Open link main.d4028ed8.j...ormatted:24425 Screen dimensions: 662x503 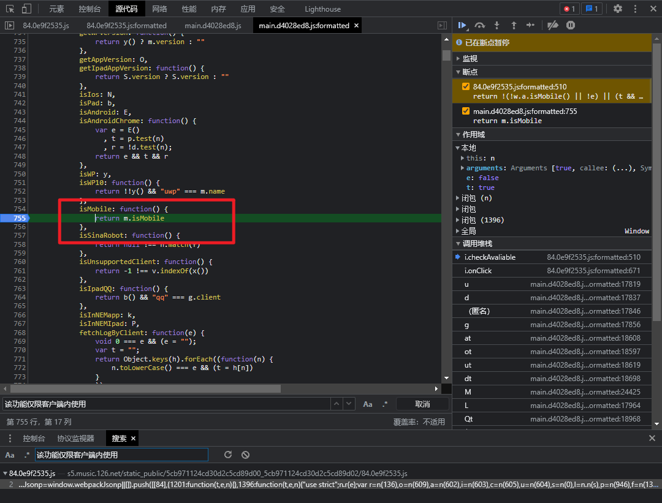pyautogui.click(x=585, y=392)
